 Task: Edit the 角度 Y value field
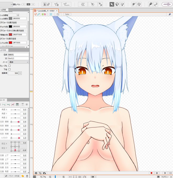click(x=24, y=114)
